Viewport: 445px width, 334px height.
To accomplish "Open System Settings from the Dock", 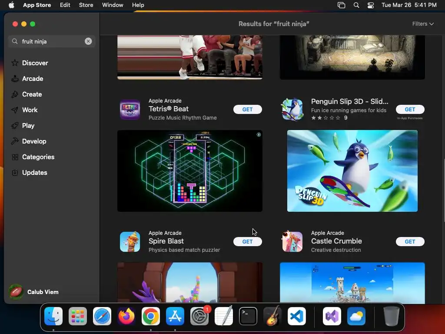I will point(199,316).
